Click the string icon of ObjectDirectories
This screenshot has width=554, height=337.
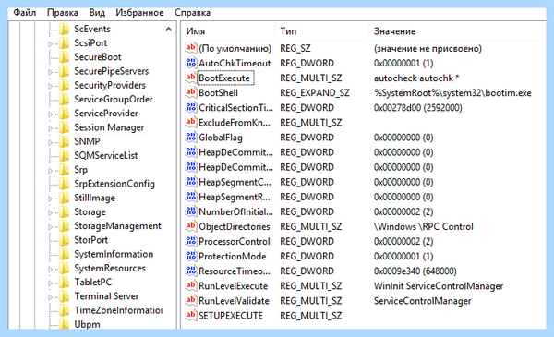point(191,226)
